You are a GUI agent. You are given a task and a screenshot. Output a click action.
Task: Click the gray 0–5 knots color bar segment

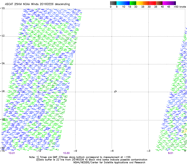click(x=113, y=3)
